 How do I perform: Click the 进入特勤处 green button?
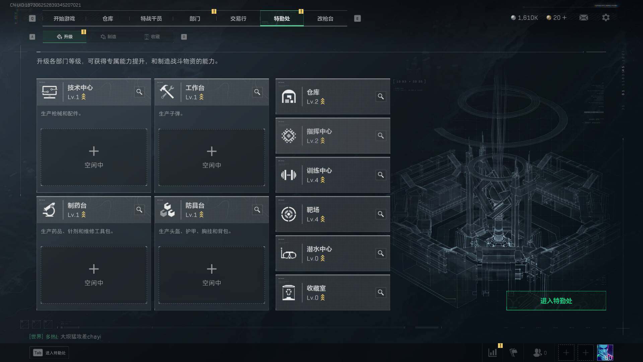coord(556,301)
